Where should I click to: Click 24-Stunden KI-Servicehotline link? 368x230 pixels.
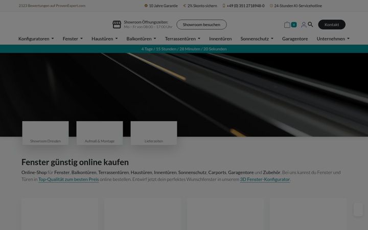point(298,6)
